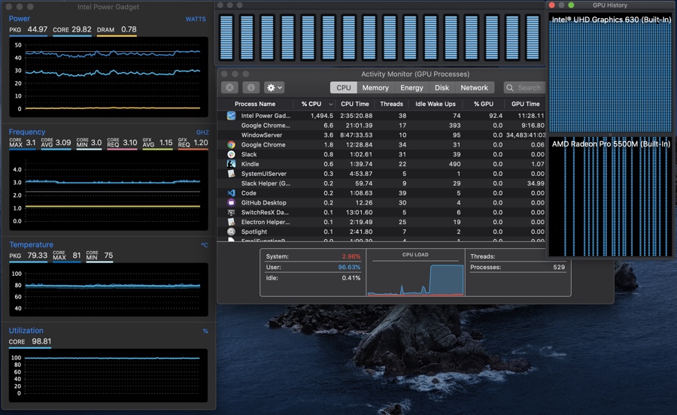This screenshot has height=415, width=677.
Task: Click the Electron Helper process icon
Action: pyautogui.click(x=232, y=222)
